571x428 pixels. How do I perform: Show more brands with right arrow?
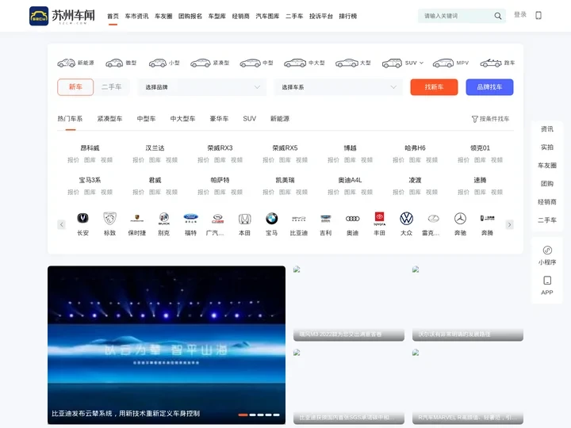(509, 224)
